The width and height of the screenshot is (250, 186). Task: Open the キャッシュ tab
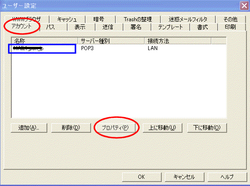pyautogui.click(x=67, y=19)
